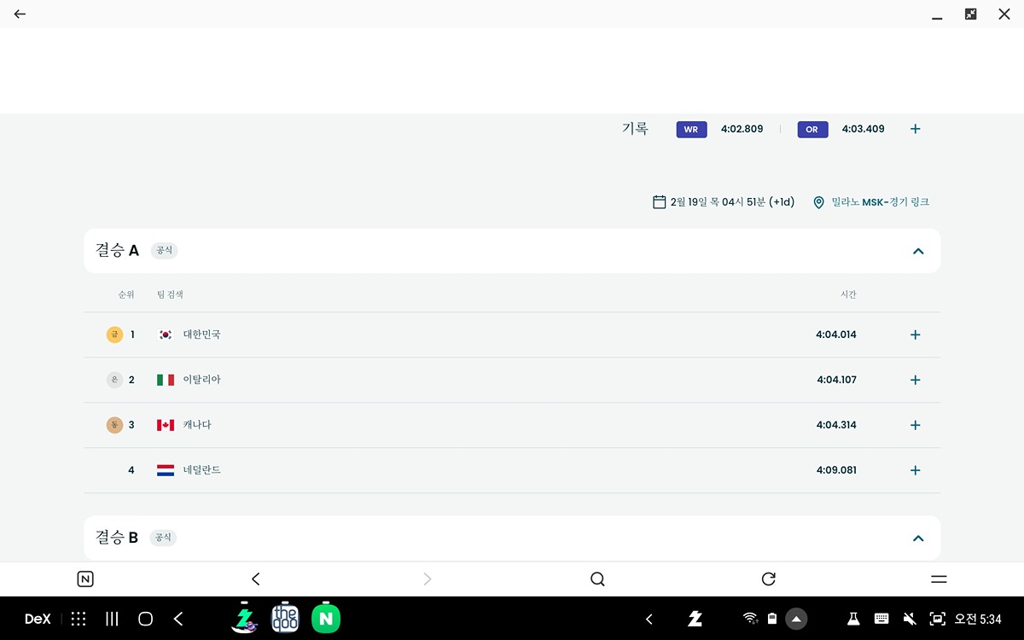Open the green Naver app in taskbar

(326, 619)
